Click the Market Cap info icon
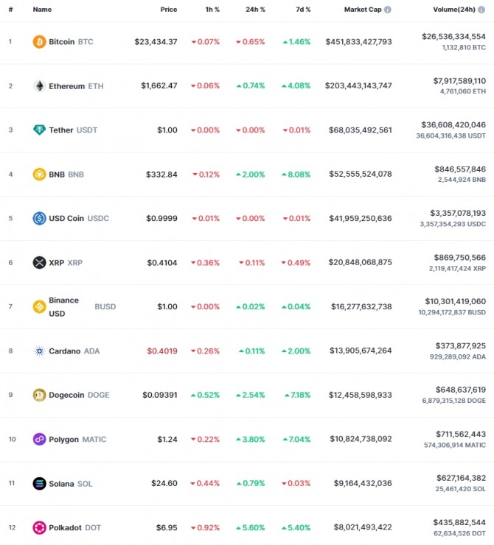 pyautogui.click(x=388, y=10)
